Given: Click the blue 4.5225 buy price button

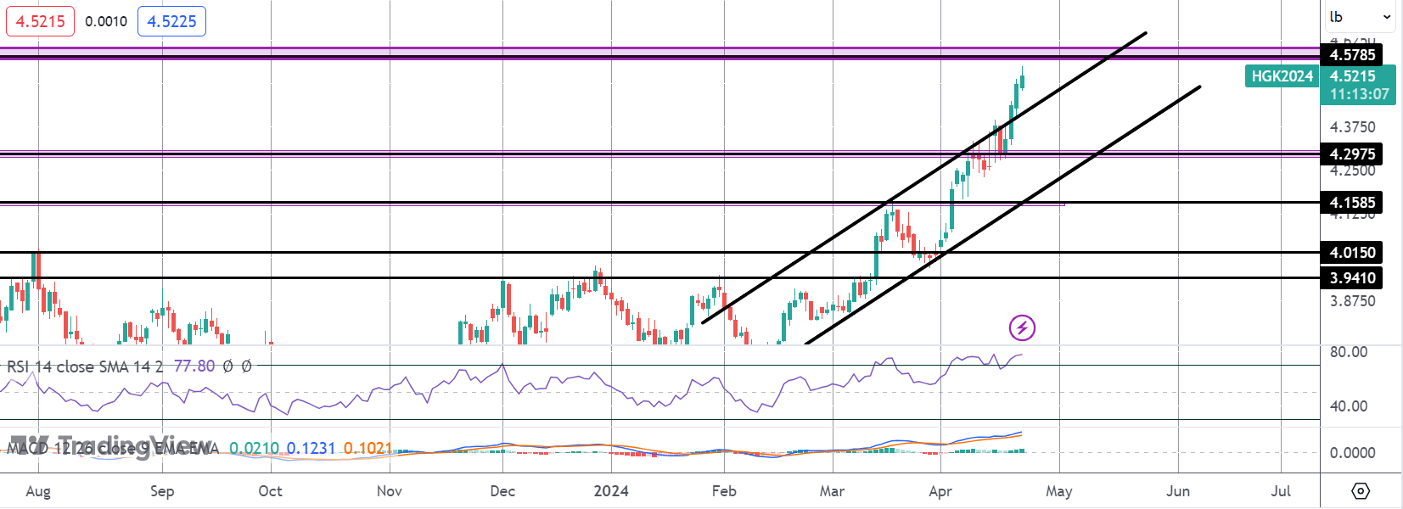Looking at the screenshot, I should [171, 21].
